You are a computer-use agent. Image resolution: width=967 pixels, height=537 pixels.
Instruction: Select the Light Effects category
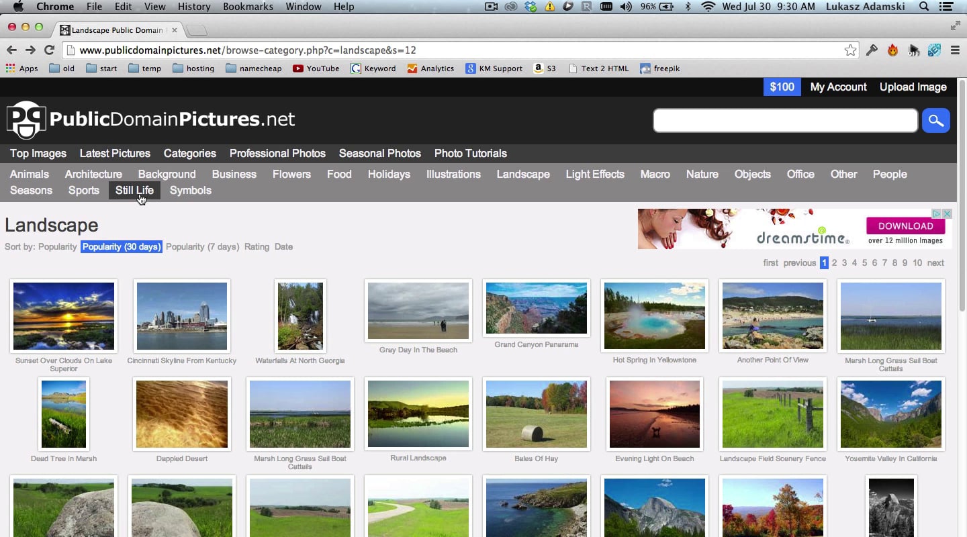click(x=595, y=175)
